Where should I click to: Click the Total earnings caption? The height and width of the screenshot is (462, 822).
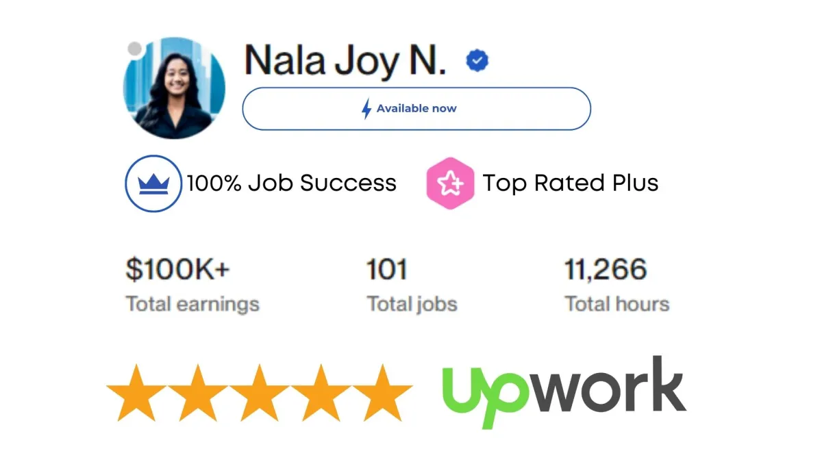tap(192, 304)
